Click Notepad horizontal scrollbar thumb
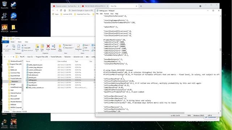 tap(141, 113)
